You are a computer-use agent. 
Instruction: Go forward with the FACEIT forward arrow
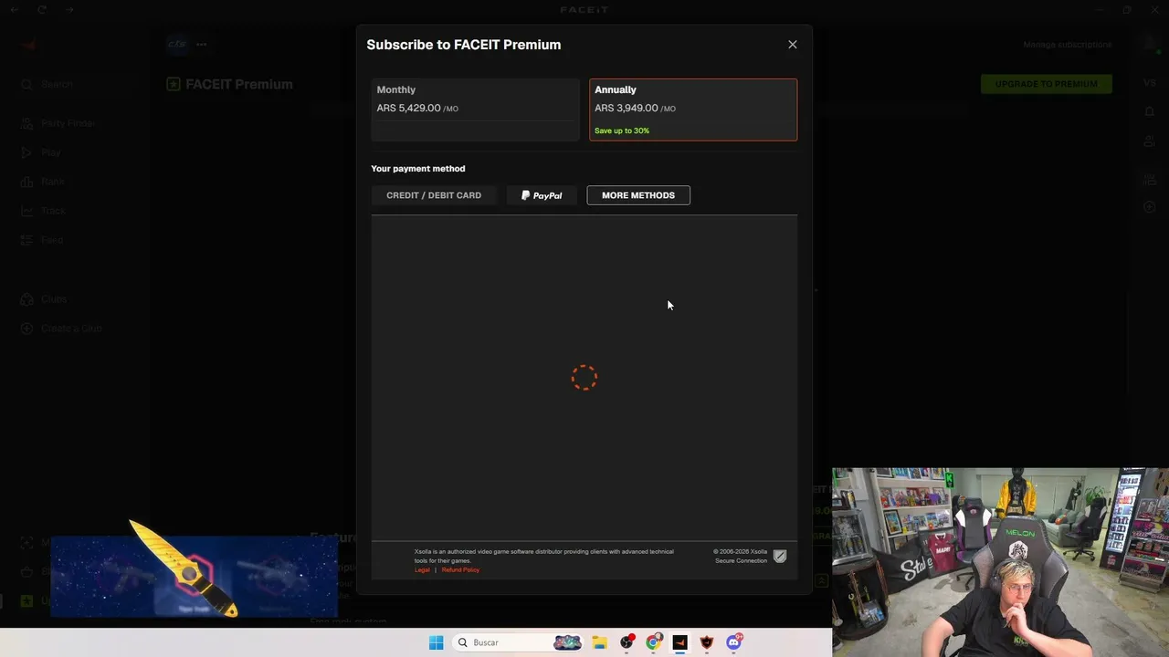[x=69, y=9]
